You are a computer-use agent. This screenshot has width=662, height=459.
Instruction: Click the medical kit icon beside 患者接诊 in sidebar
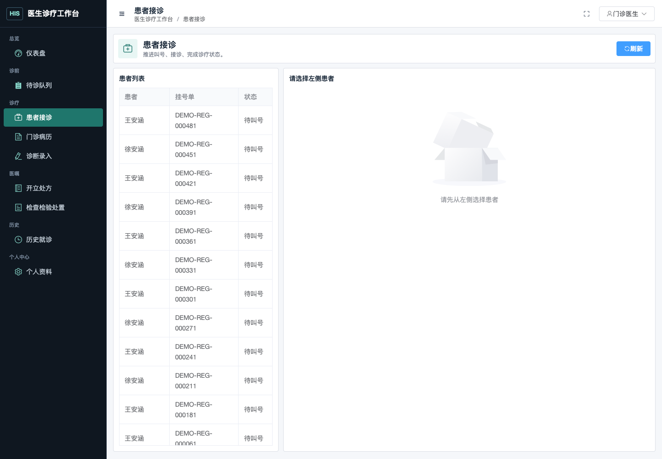[x=18, y=118]
